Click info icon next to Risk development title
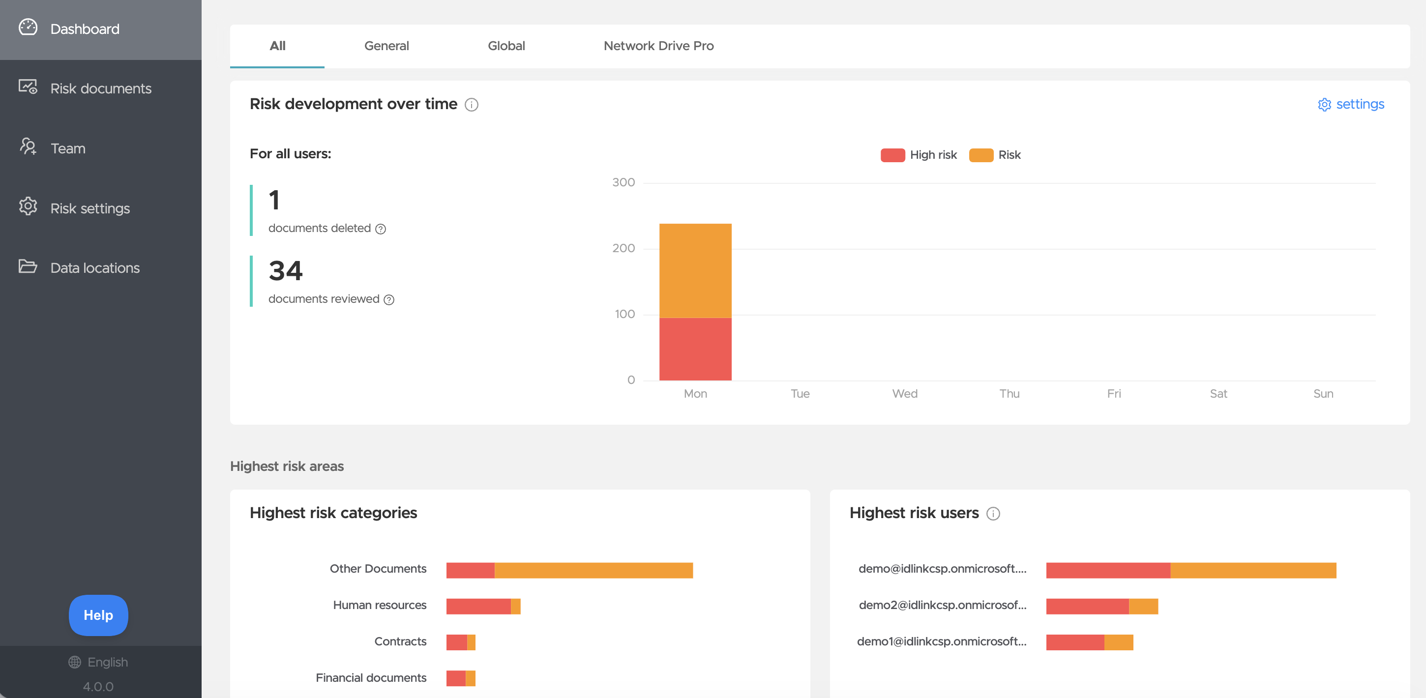1426x698 pixels. [471, 105]
